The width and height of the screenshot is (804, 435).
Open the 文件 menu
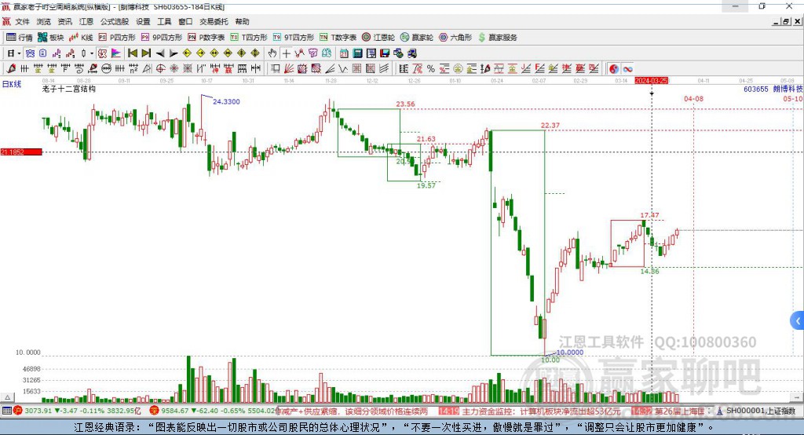[x=22, y=21]
